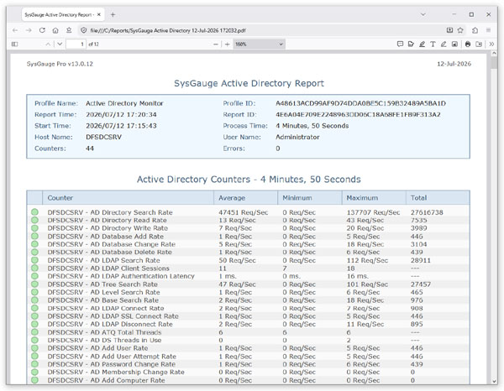The image size is (504, 391).
Task: Click the Active Directory Monitor profile name
Action: pos(124,103)
